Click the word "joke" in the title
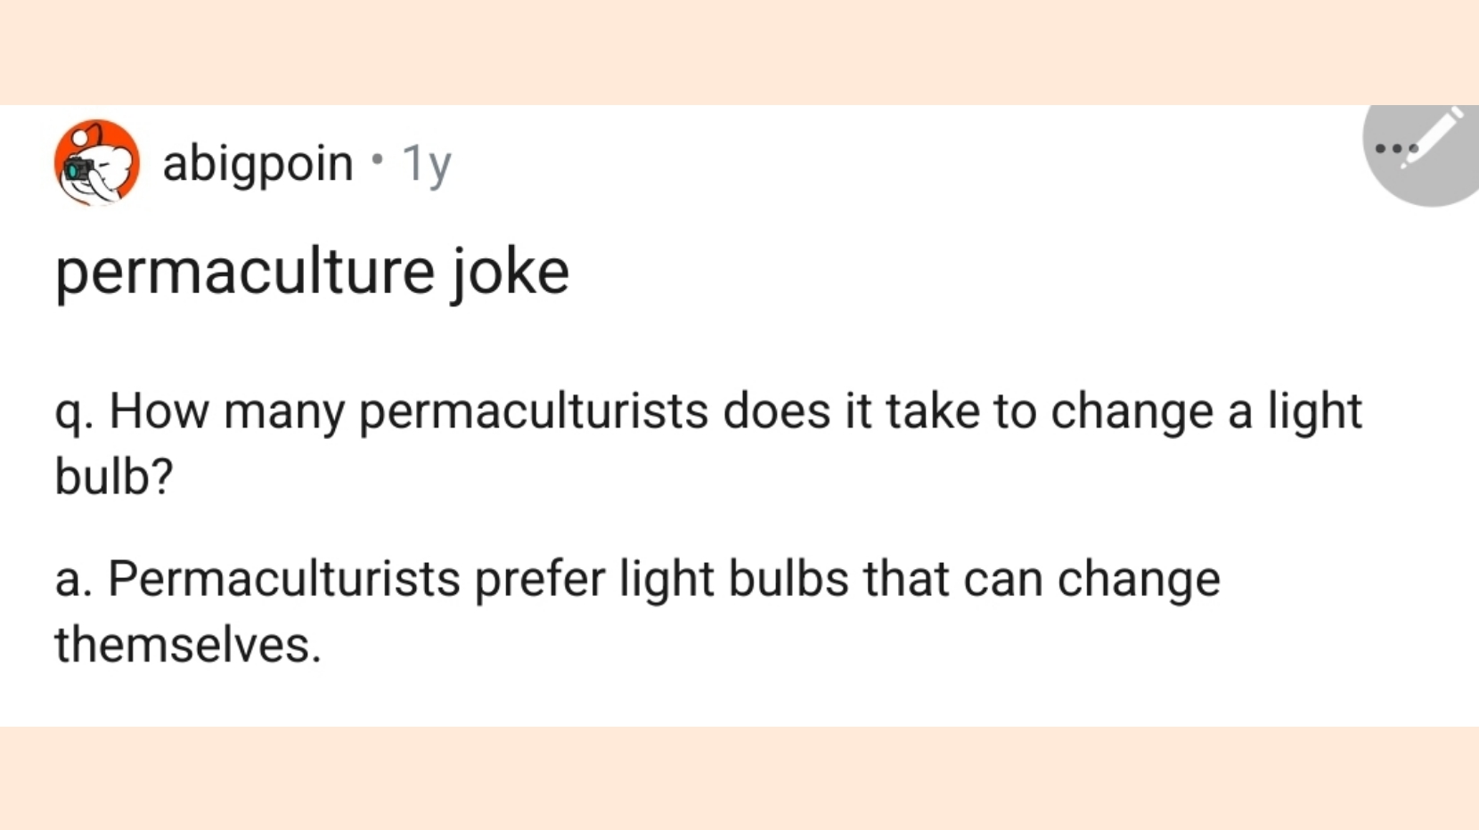1479x830 pixels. (x=510, y=272)
